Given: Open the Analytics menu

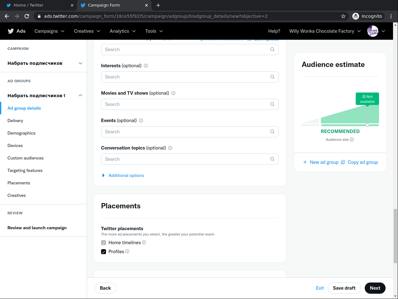Looking at the screenshot, I should point(123,31).
